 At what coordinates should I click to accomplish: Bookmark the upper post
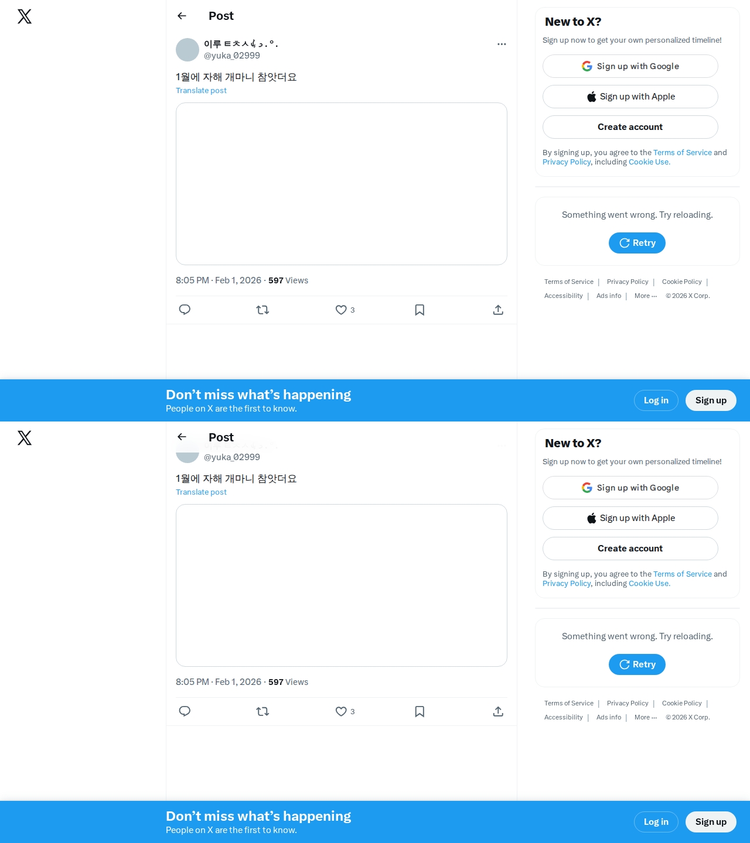pyautogui.click(x=420, y=310)
